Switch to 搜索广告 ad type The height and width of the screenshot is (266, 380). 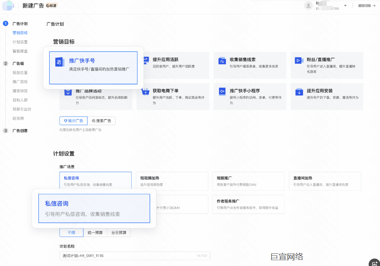point(101,121)
